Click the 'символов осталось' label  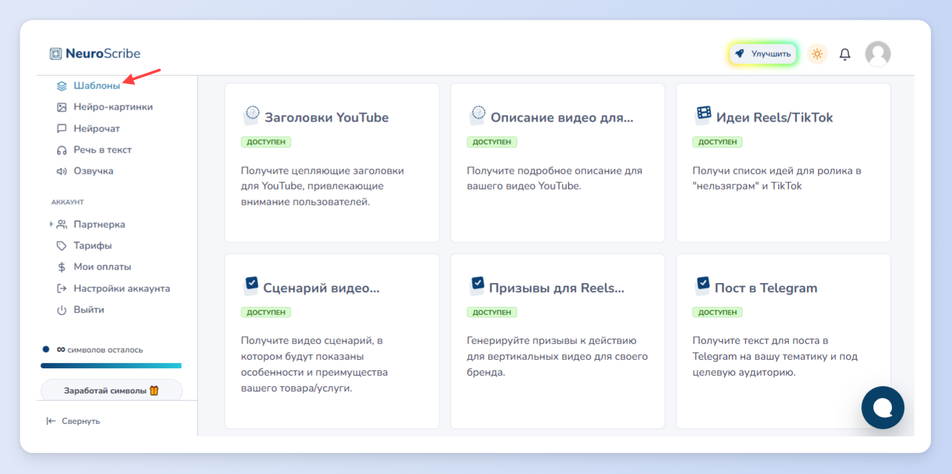(x=106, y=350)
